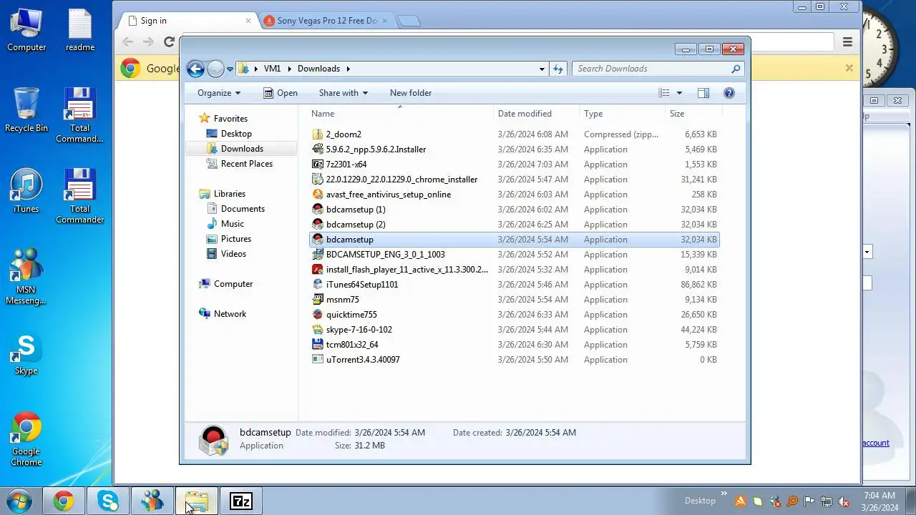Open Explorer help with the question mark
The width and height of the screenshot is (916, 515).
pos(729,93)
